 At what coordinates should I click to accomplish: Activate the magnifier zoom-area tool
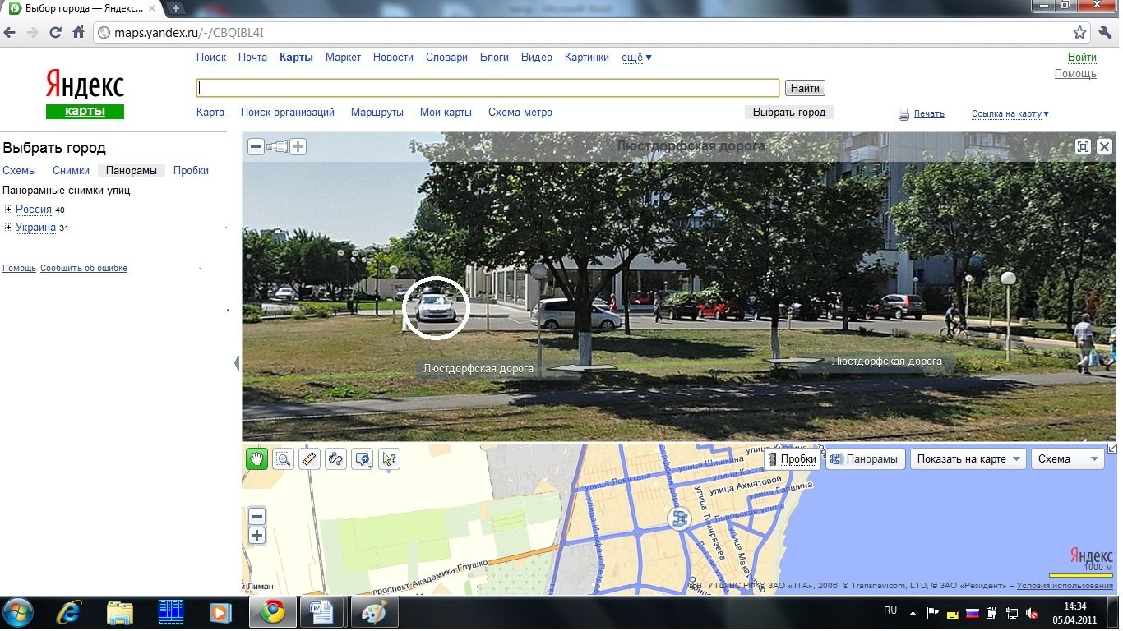(284, 458)
